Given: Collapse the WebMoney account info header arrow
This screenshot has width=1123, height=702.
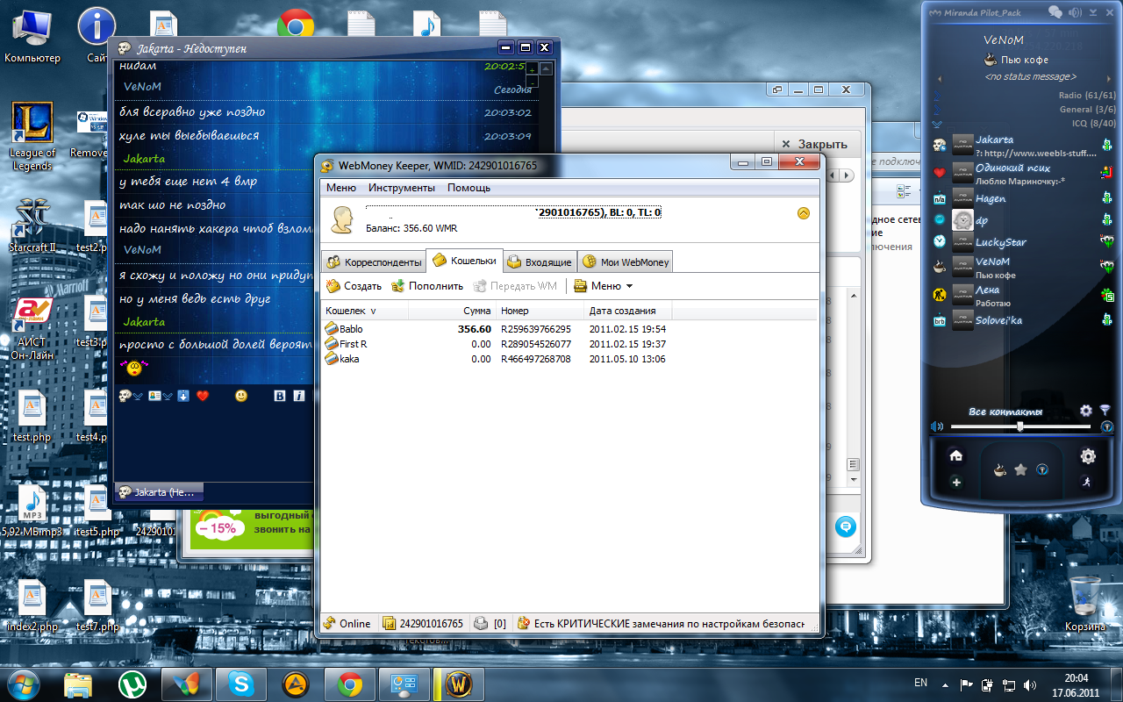Looking at the screenshot, I should tap(804, 213).
